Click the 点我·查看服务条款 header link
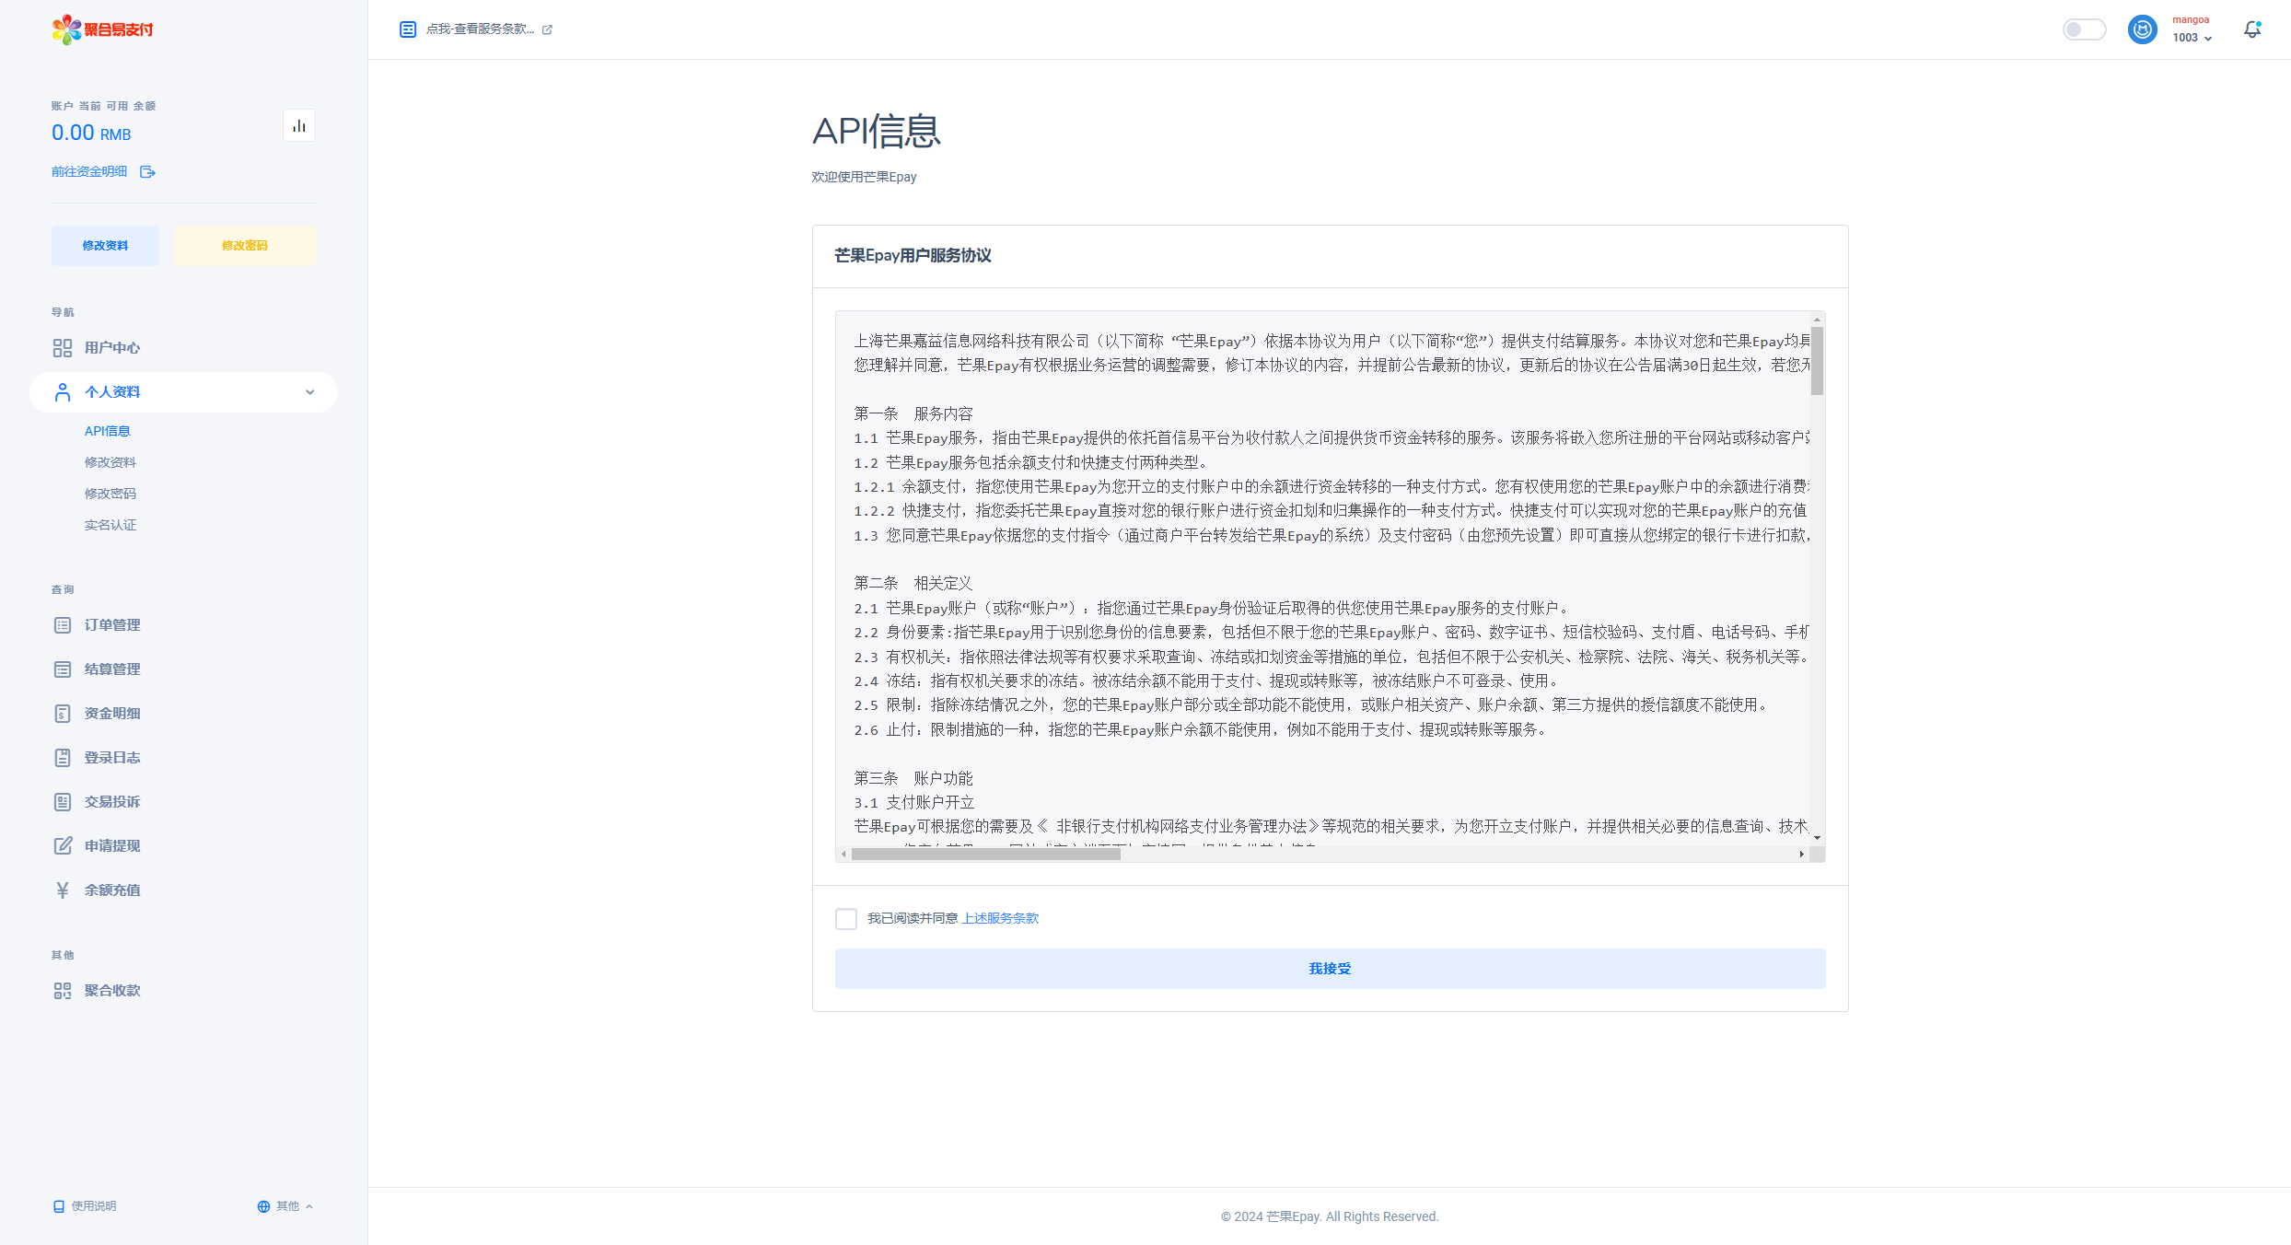Screen dimensions: 2291x1245 click(480, 29)
